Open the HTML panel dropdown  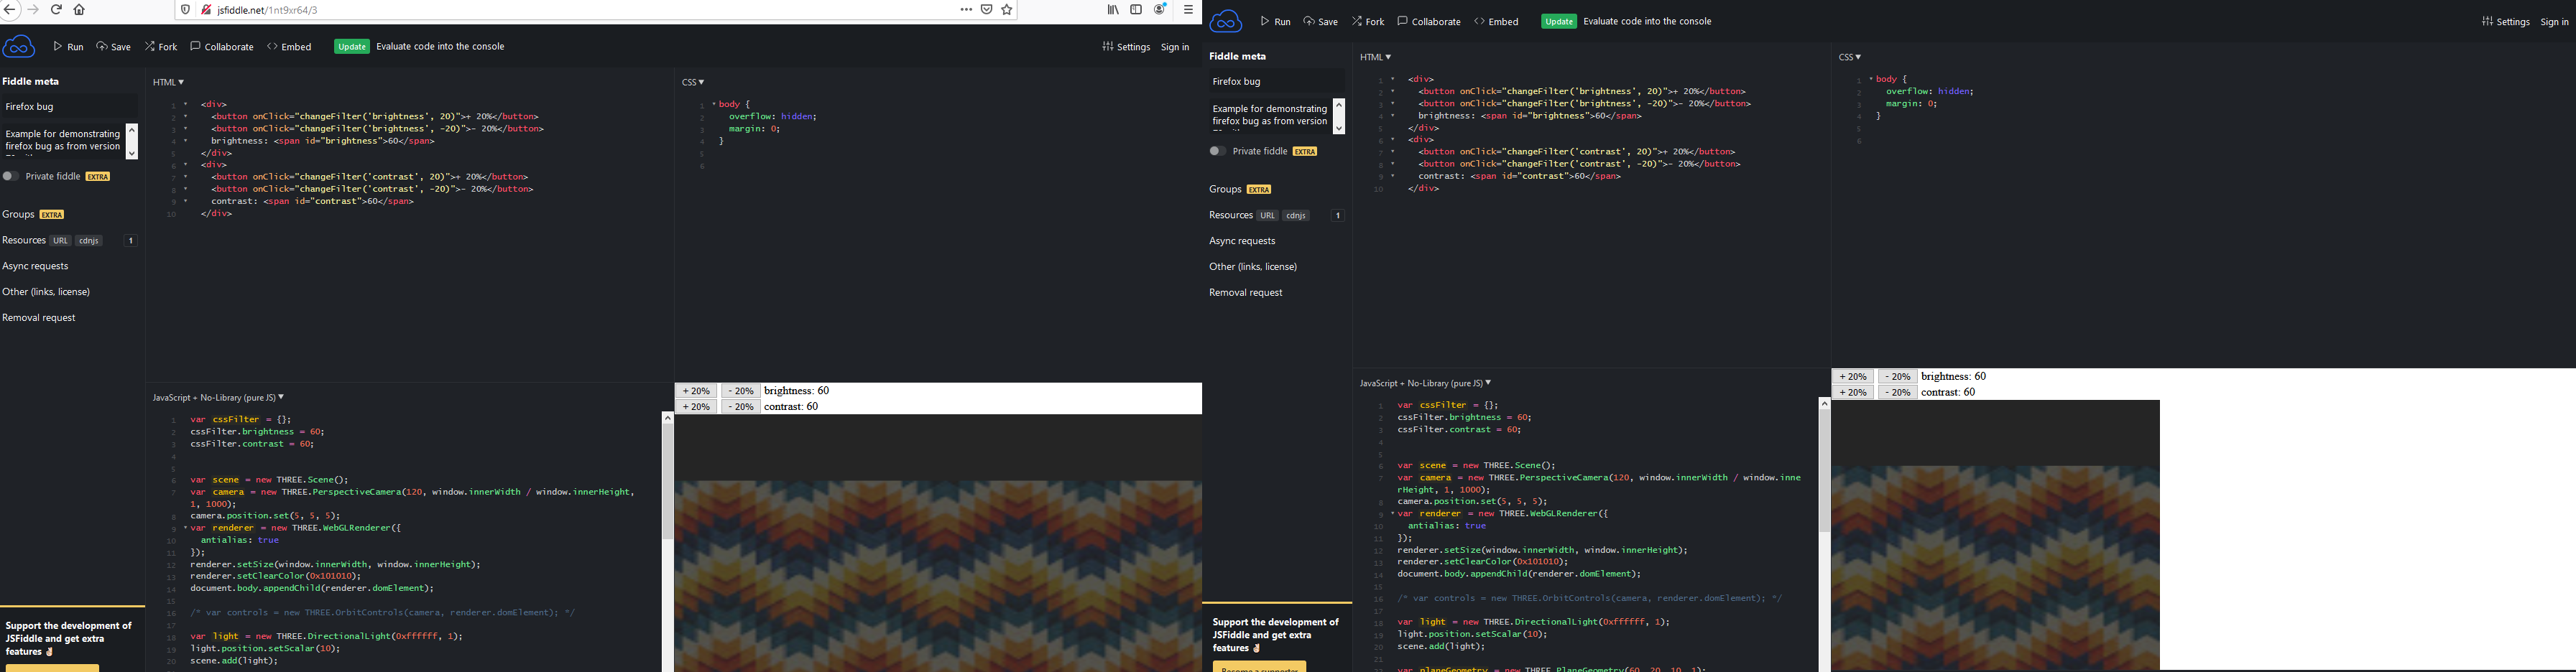click(168, 81)
